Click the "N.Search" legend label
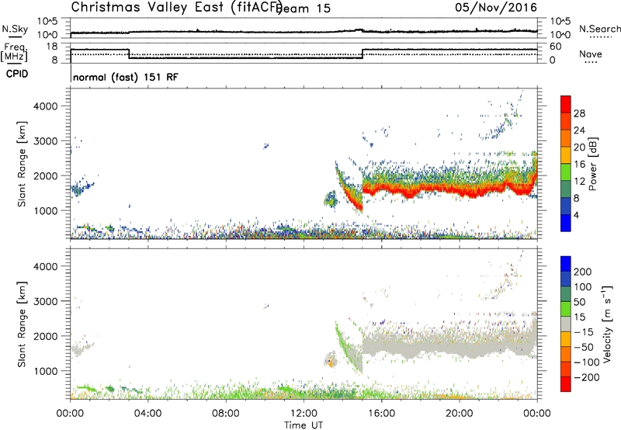The image size is (621, 430). click(599, 29)
